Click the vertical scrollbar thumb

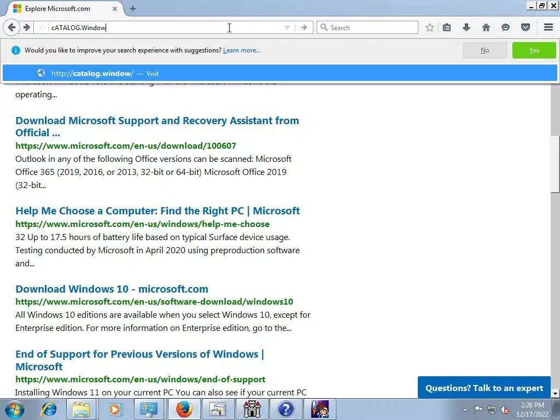click(555, 164)
